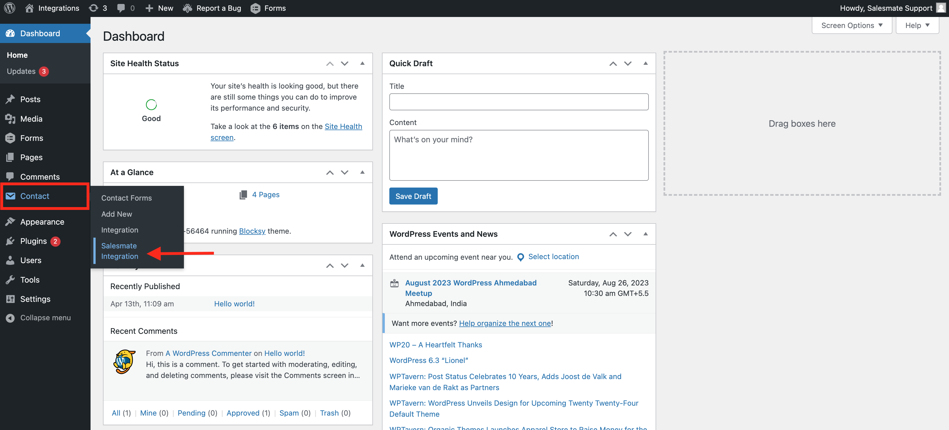Click the pages icon in At a Glance
The height and width of the screenshot is (430, 949).
(x=243, y=195)
